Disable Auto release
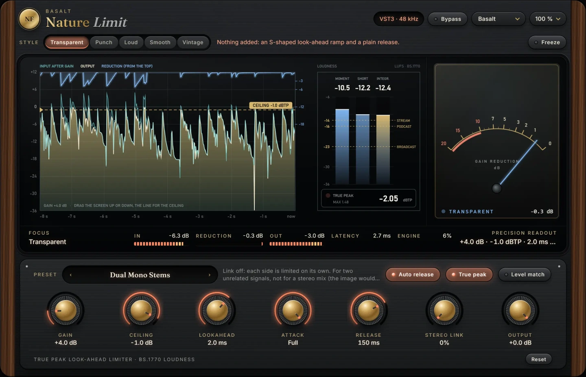The height and width of the screenshot is (377, 586). click(x=413, y=275)
